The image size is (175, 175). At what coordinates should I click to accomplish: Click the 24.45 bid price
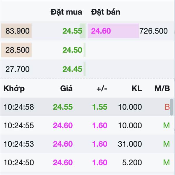72,69
